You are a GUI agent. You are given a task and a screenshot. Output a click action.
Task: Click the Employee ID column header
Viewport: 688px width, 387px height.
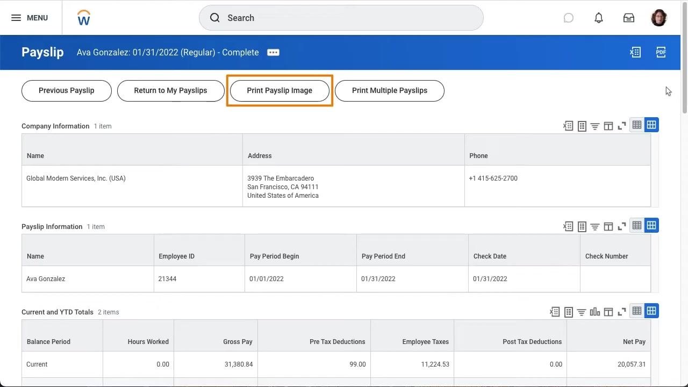pyautogui.click(x=199, y=250)
